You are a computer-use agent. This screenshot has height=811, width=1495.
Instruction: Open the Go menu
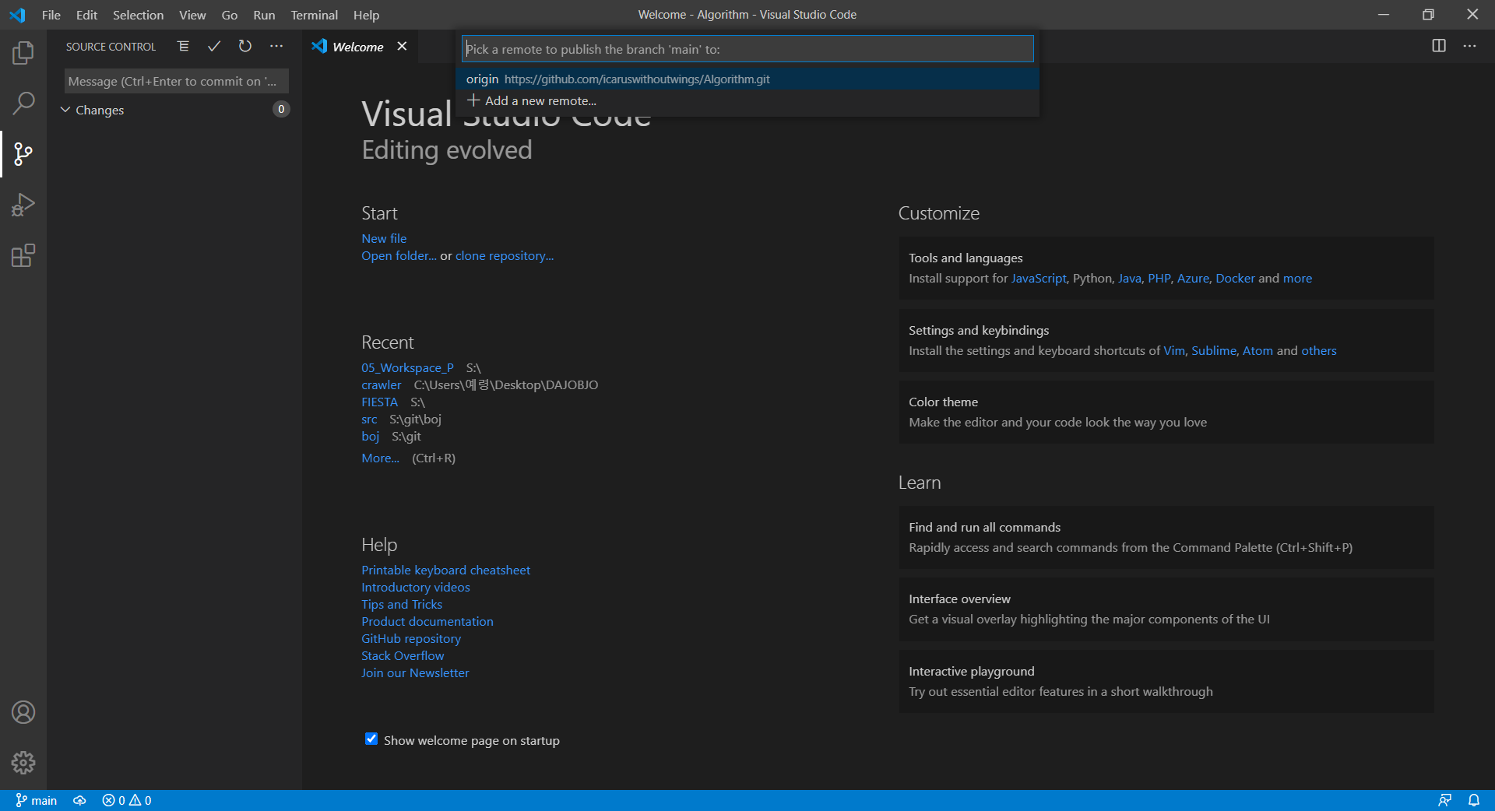(230, 15)
